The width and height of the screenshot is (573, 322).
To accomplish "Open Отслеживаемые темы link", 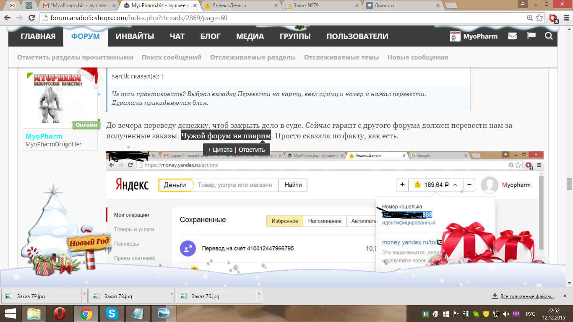I will [341, 57].
